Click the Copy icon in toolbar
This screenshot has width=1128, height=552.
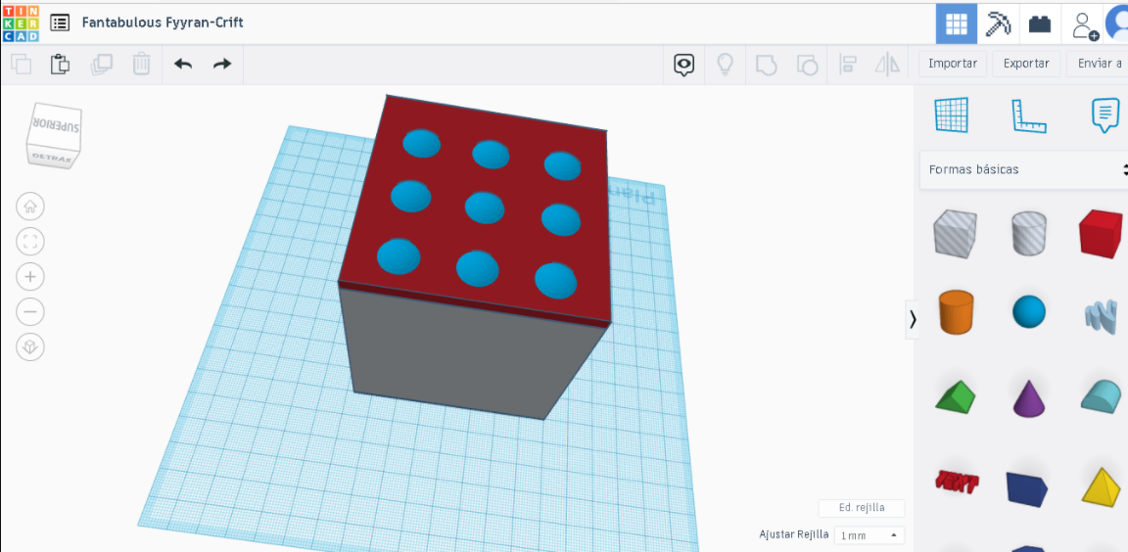click(x=22, y=64)
